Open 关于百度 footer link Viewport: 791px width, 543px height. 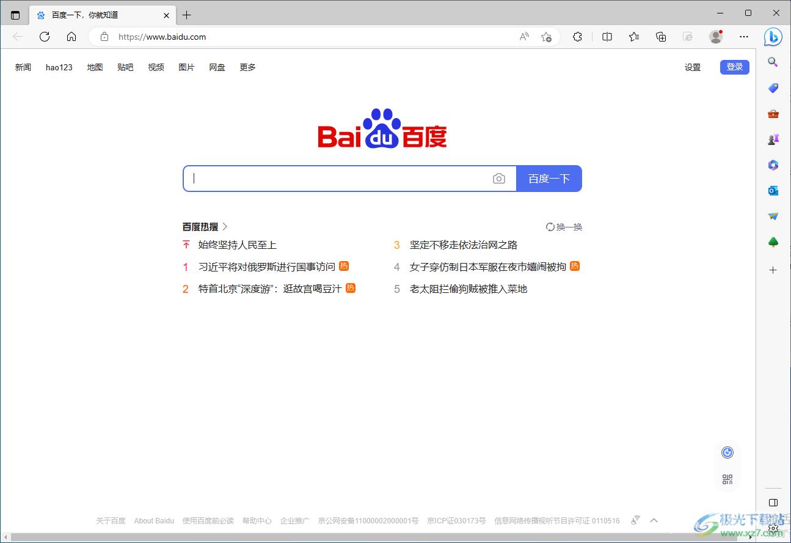111,521
